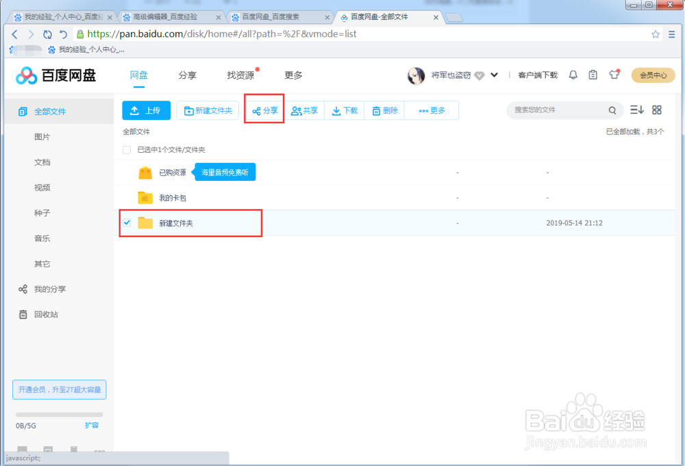Click the 下载 download button

click(345, 110)
